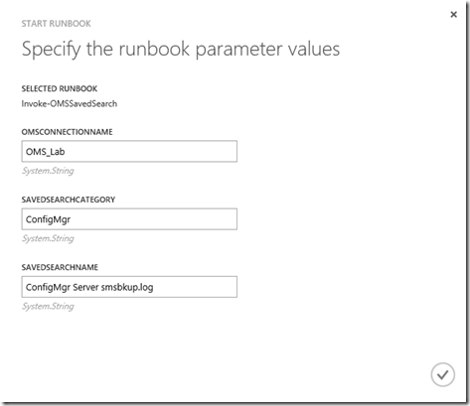Viewport: 470px width, 406px height.
Task: Focus the OMSCONNECTIONNAME field containing OMS_Lab
Action: 129,151
